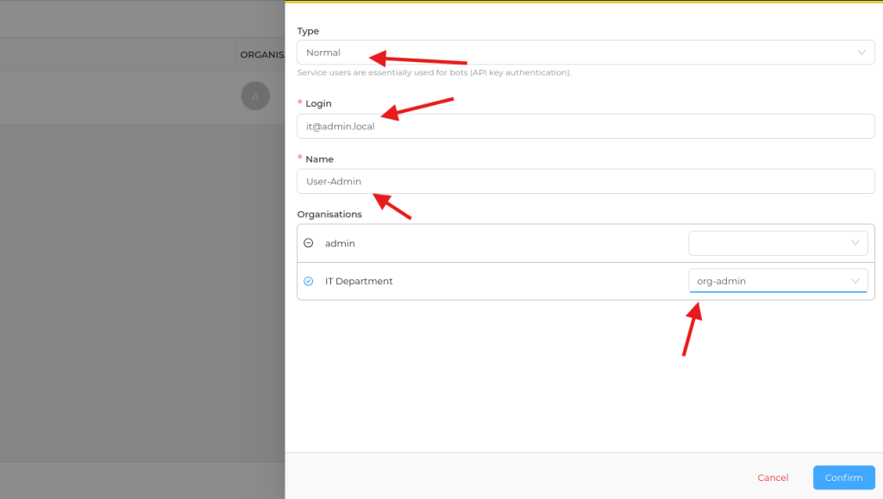This screenshot has width=883, height=499.
Task: Open the Type dropdown showing Normal
Action: pyautogui.click(x=585, y=53)
